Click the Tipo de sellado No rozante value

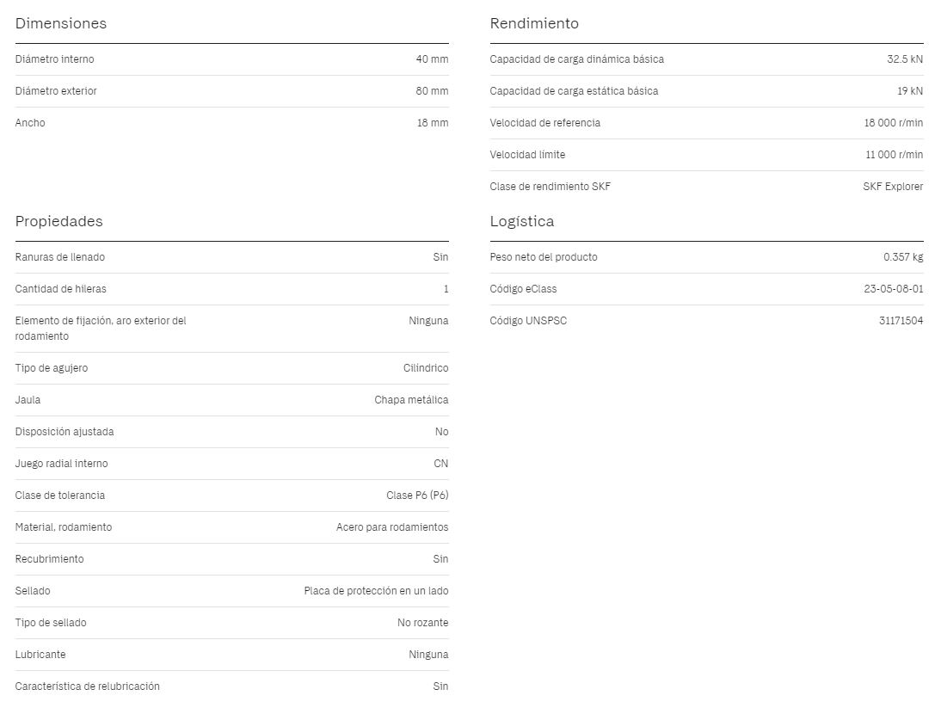point(422,622)
